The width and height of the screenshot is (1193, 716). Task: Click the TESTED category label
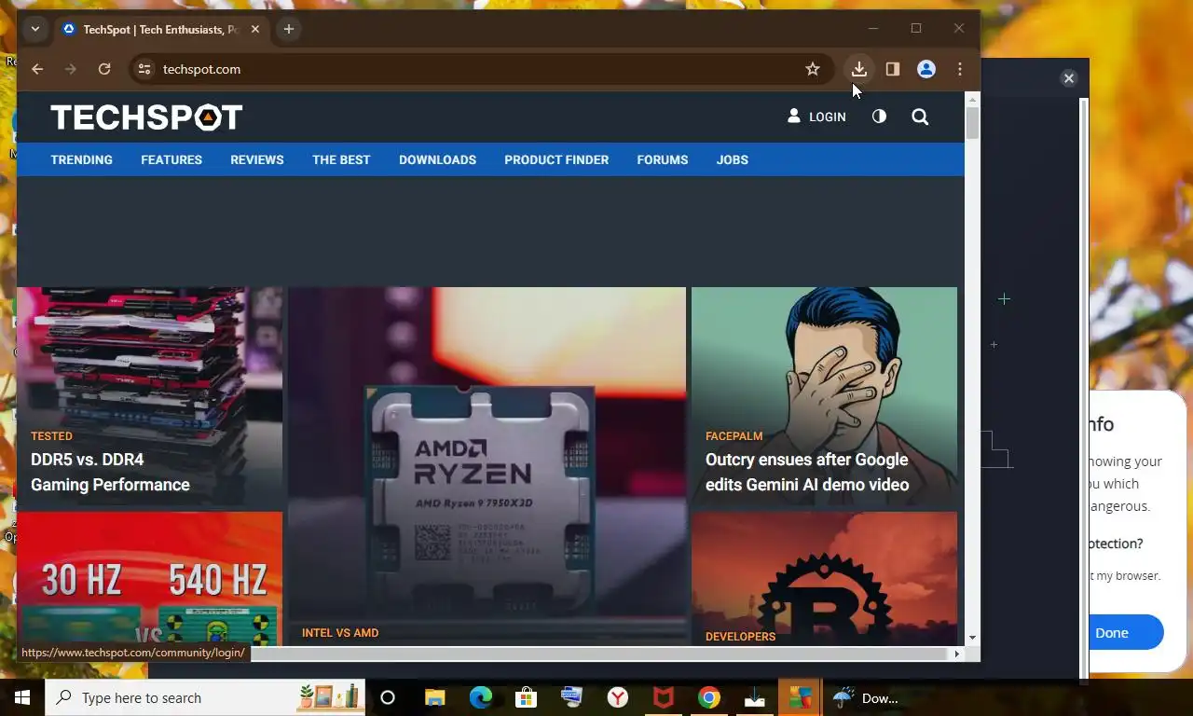(x=51, y=435)
